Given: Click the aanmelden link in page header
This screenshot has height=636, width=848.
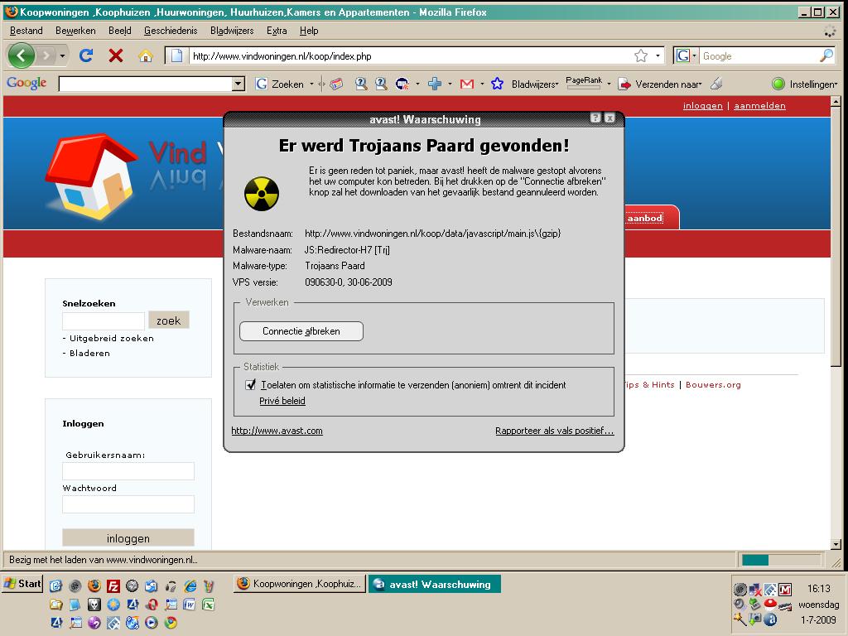Looking at the screenshot, I should pos(759,105).
